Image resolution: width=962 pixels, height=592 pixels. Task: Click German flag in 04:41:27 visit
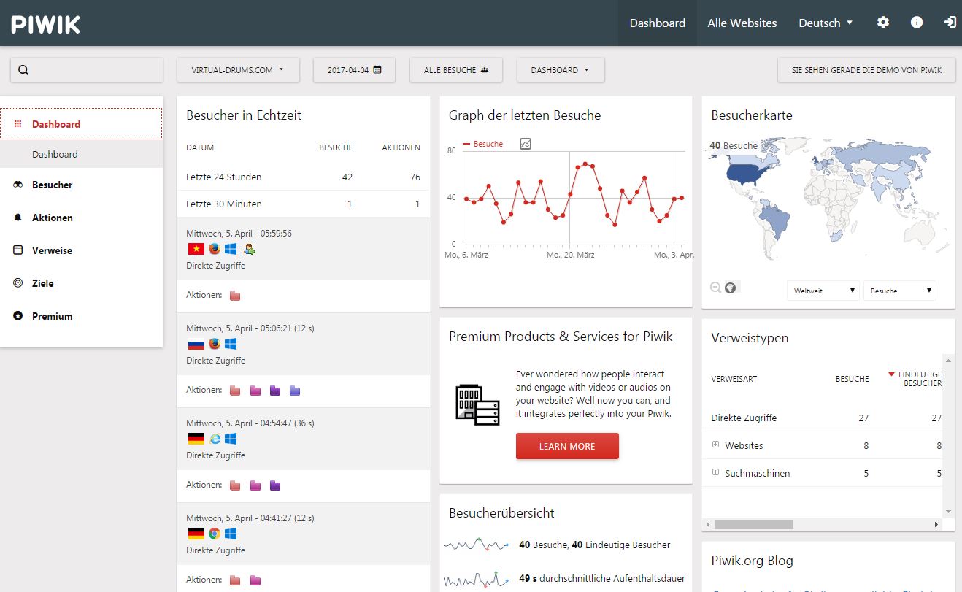coord(195,534)
